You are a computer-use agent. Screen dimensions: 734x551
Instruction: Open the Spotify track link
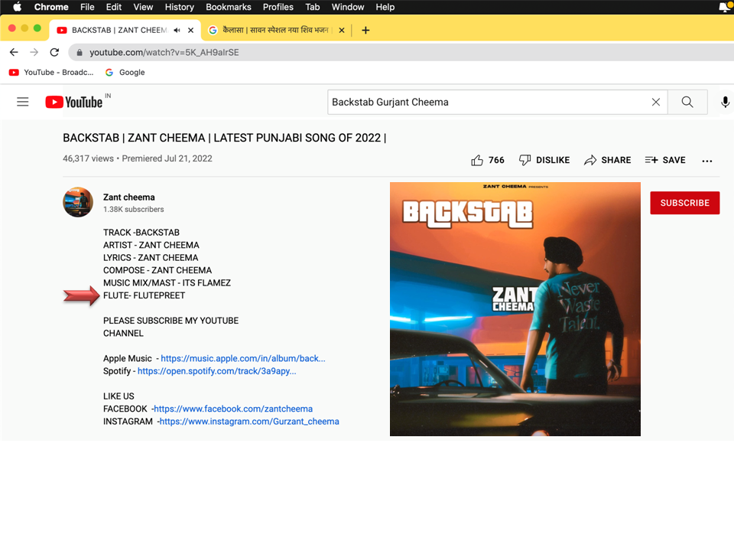[216, 371]
